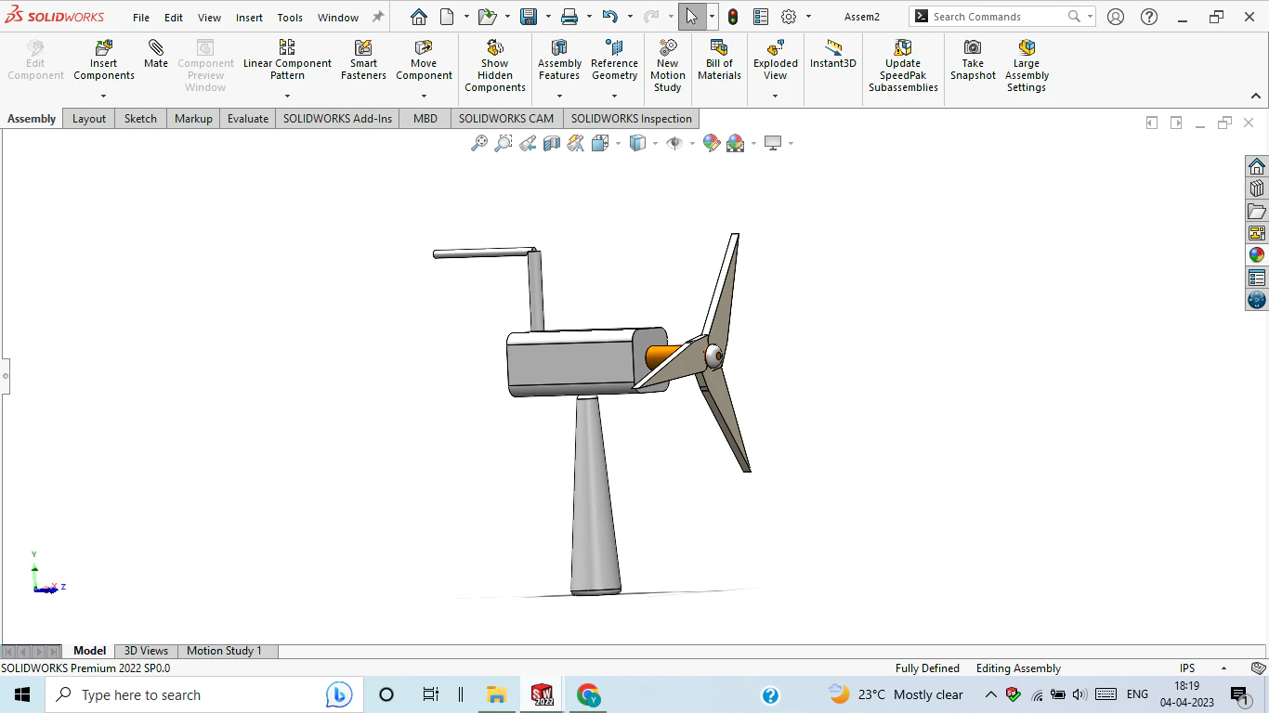Pin the menu bar with pushpin
Image resolution: width=1269 pixels, height=713 pixels.
pyautogui.click(x=378, y=17)
